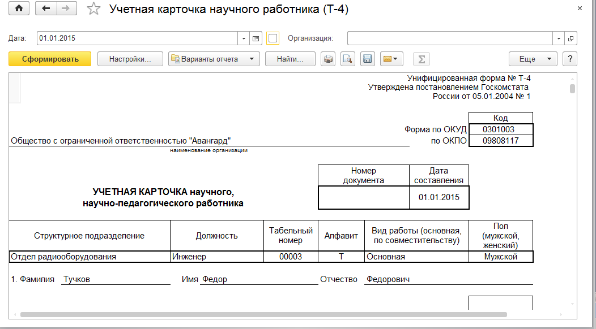
Task: Expand the Организация dropdown list
Action: coord(559,38)
